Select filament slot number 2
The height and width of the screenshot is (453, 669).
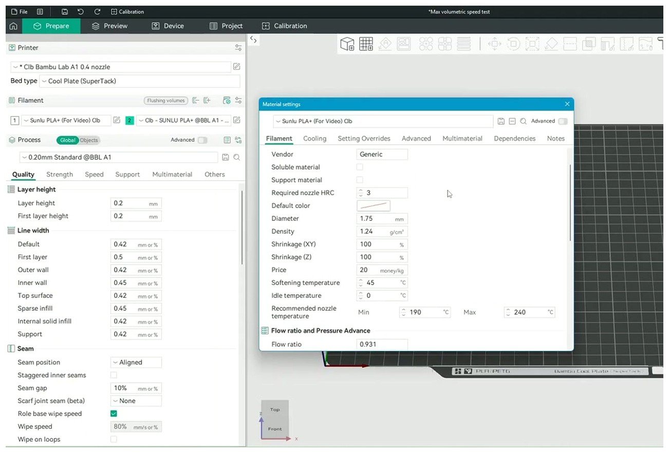129,120
